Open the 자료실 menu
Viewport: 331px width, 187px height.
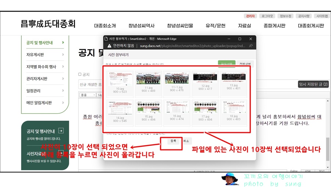(245, 26)
